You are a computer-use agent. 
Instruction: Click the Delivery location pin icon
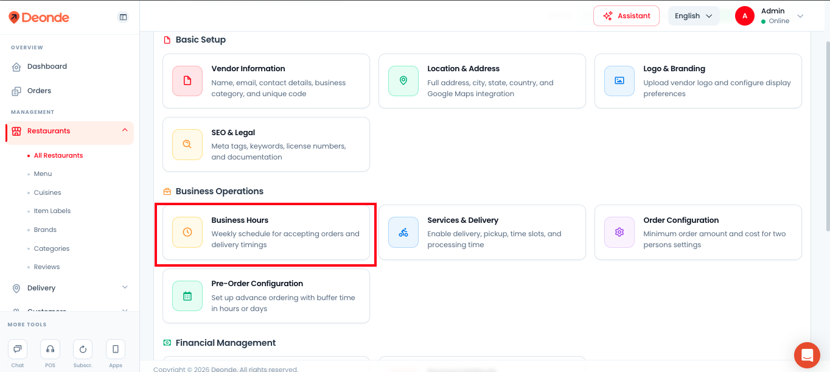16,288
